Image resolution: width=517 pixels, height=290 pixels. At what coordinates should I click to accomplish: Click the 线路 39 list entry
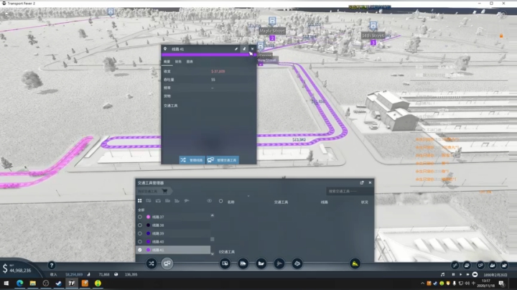(x=173, y=233)
